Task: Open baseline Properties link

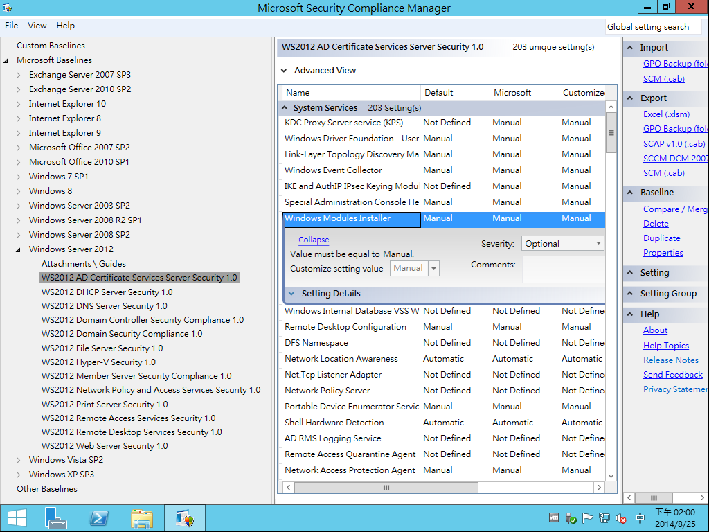Action: (663, 253)
